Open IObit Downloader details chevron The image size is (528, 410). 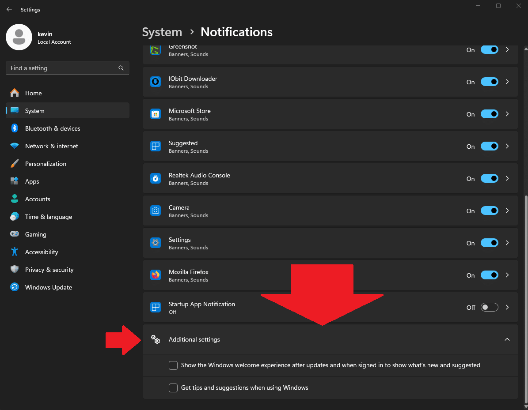click(507, 82)
